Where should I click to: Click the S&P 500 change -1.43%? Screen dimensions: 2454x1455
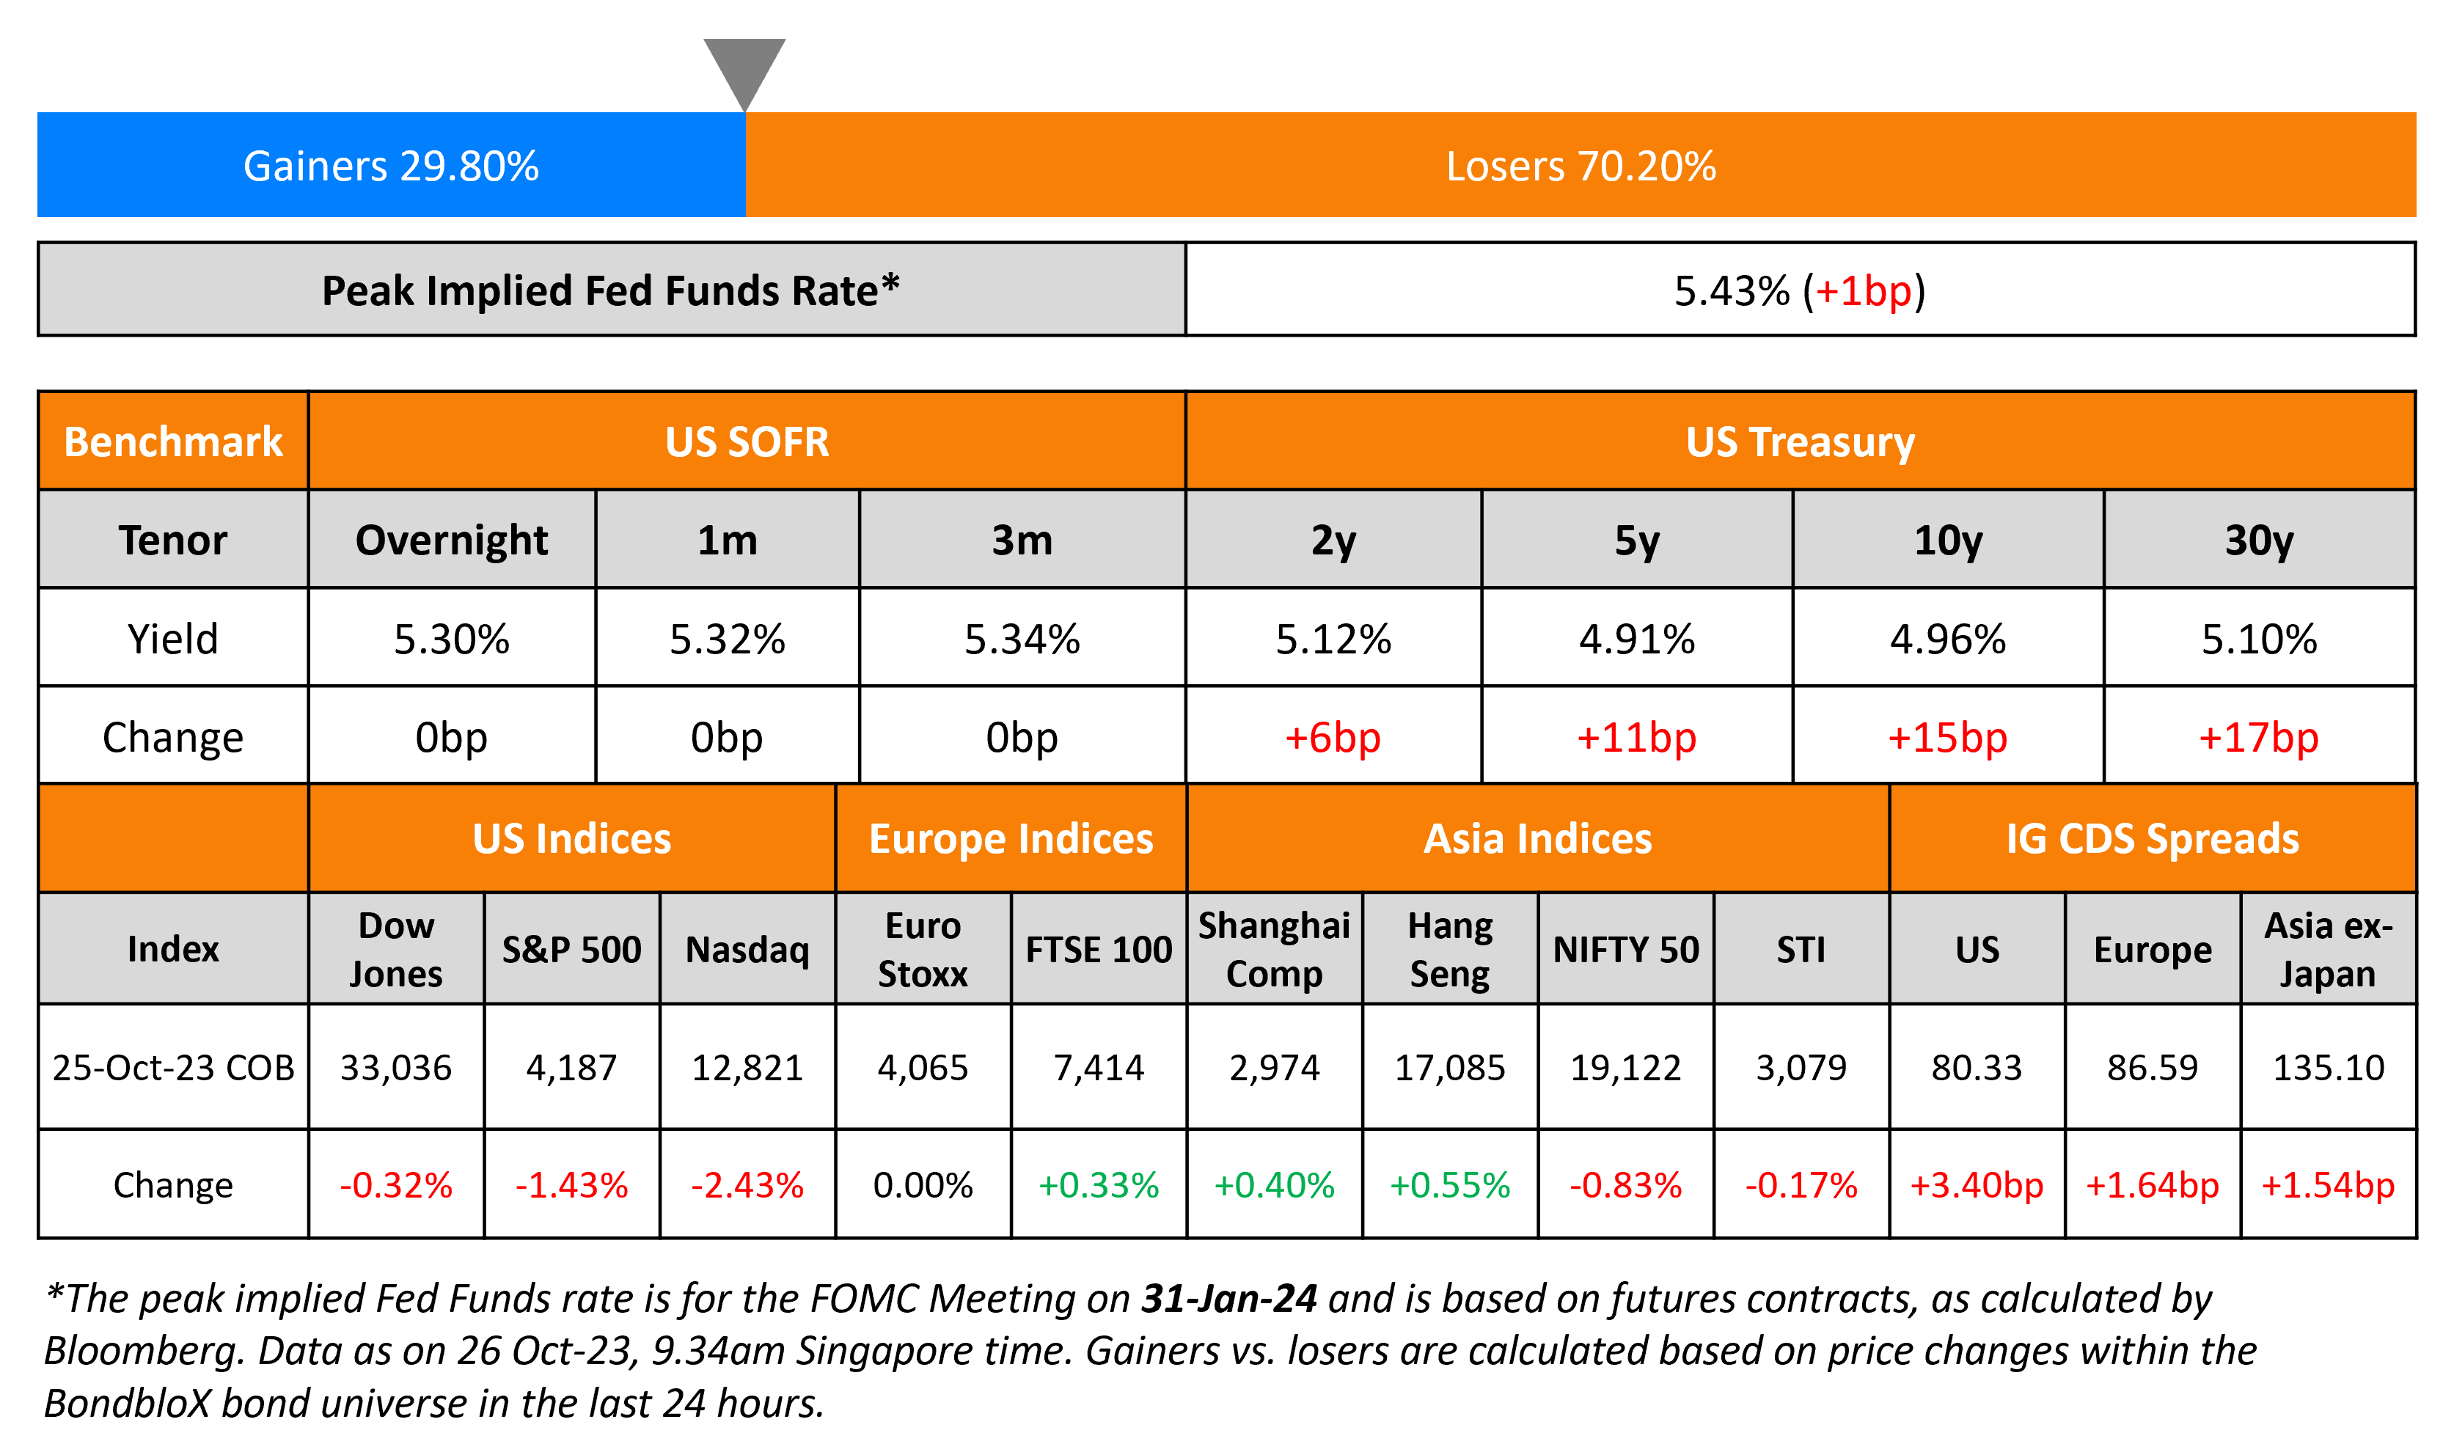571,1184
